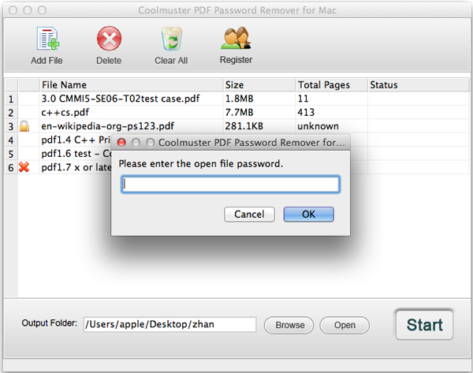Select 3.0 CMMI5-SE06-T02test case.pdf row
The image size is (473, 373).
click(110, 99)
